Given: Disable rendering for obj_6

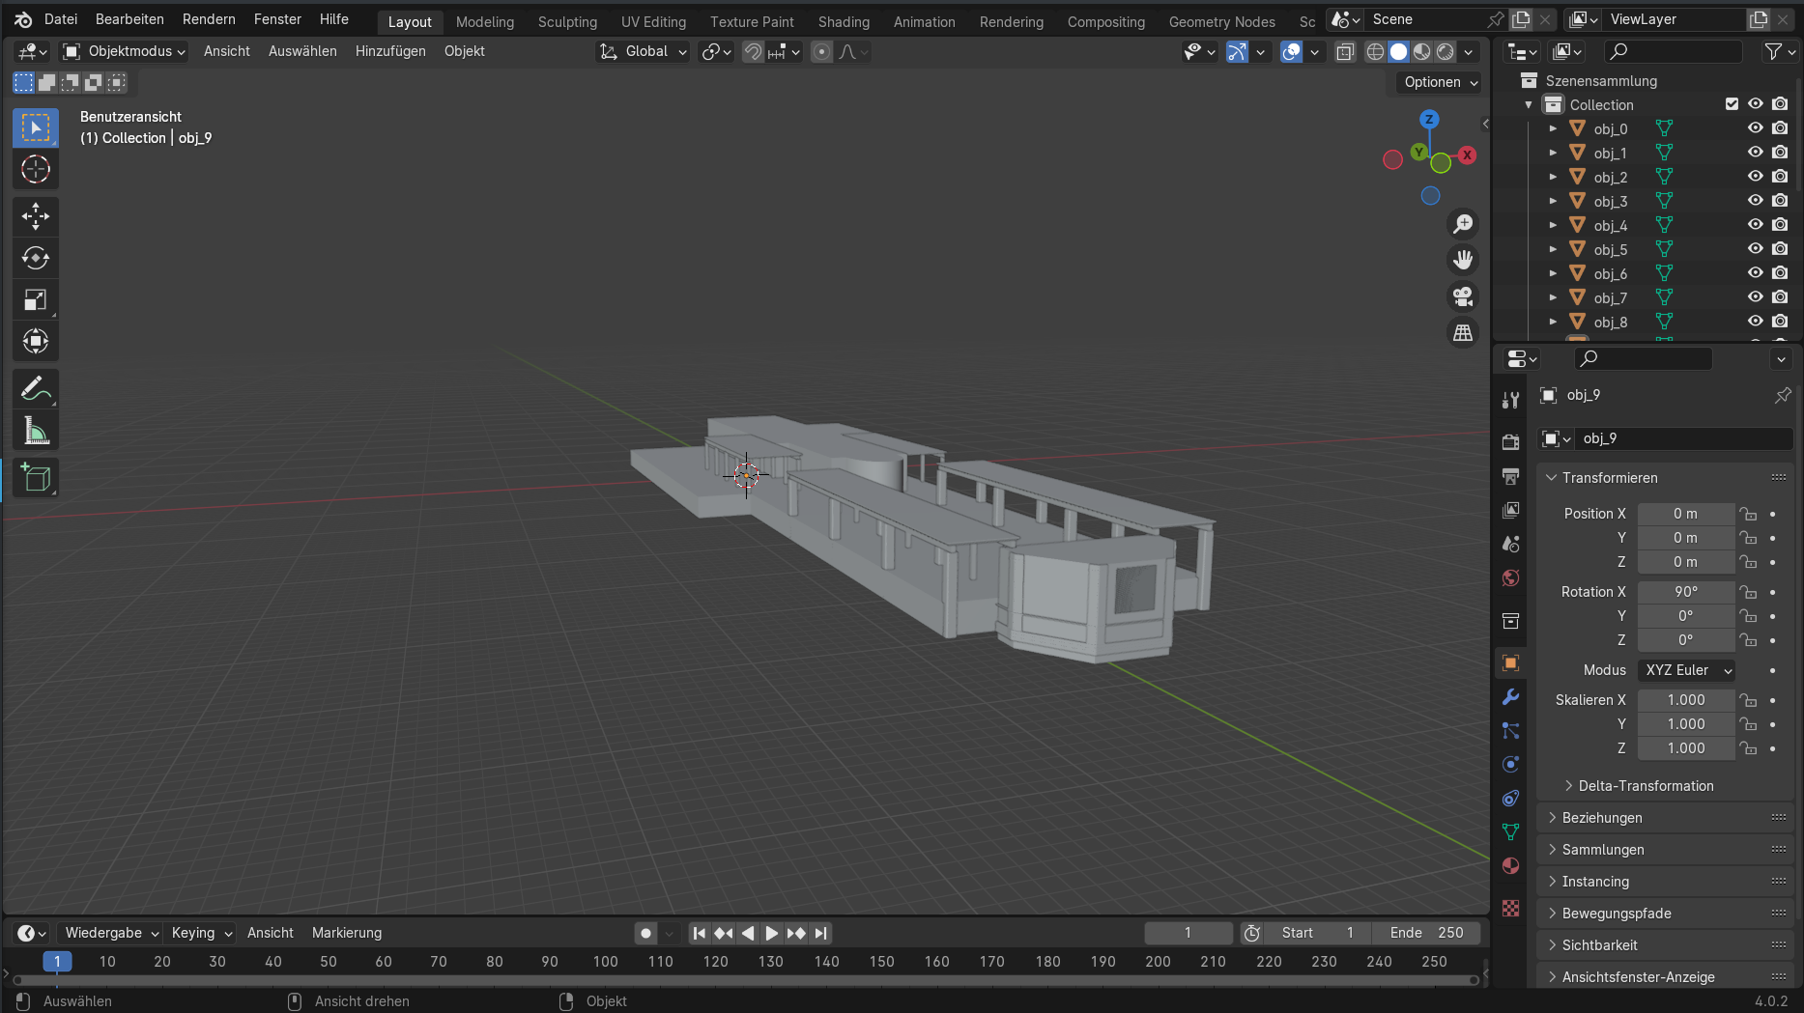Looking at the screenshot, I should tap(1780, 273).
